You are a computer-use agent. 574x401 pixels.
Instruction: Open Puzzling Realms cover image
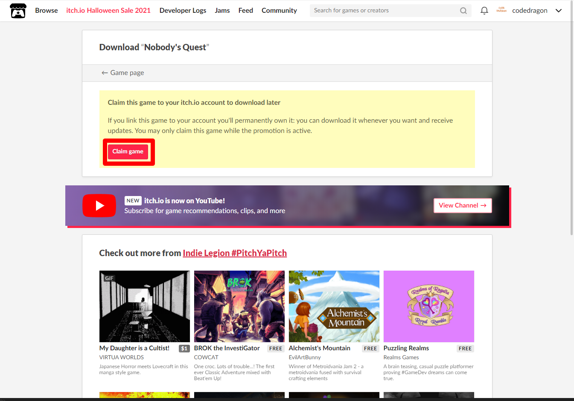(x=429, y=306)
